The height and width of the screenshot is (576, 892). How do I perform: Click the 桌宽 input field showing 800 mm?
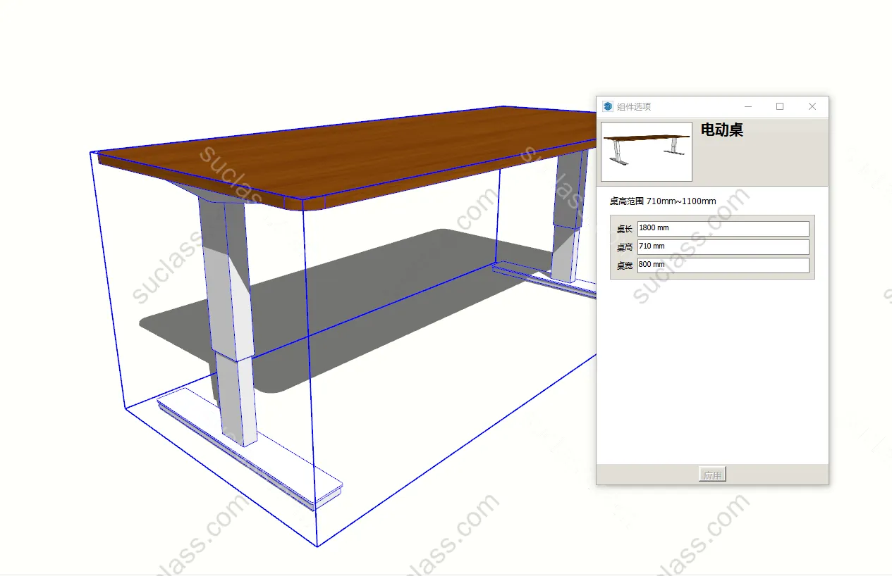(x=722, y=265)
